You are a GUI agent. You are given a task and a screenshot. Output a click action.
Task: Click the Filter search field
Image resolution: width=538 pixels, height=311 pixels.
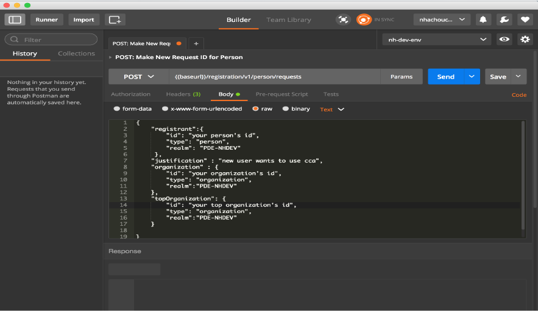(x=51, y=40)
